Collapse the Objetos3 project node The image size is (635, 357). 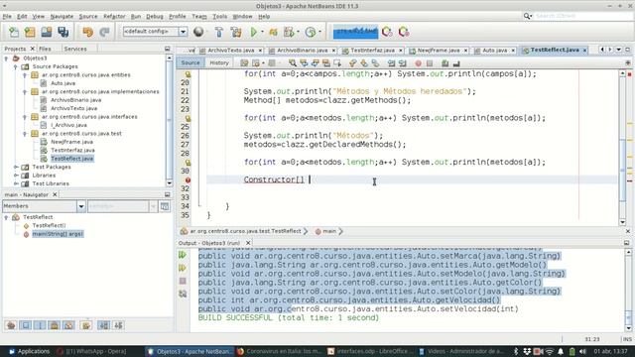[x=6, y=59]
